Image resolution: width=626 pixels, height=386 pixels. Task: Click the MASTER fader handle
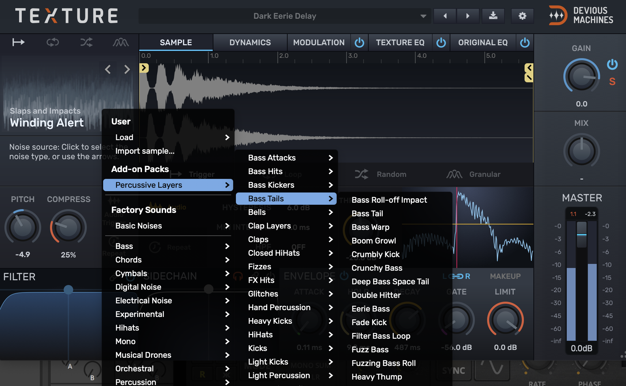[x=581, y=234]
